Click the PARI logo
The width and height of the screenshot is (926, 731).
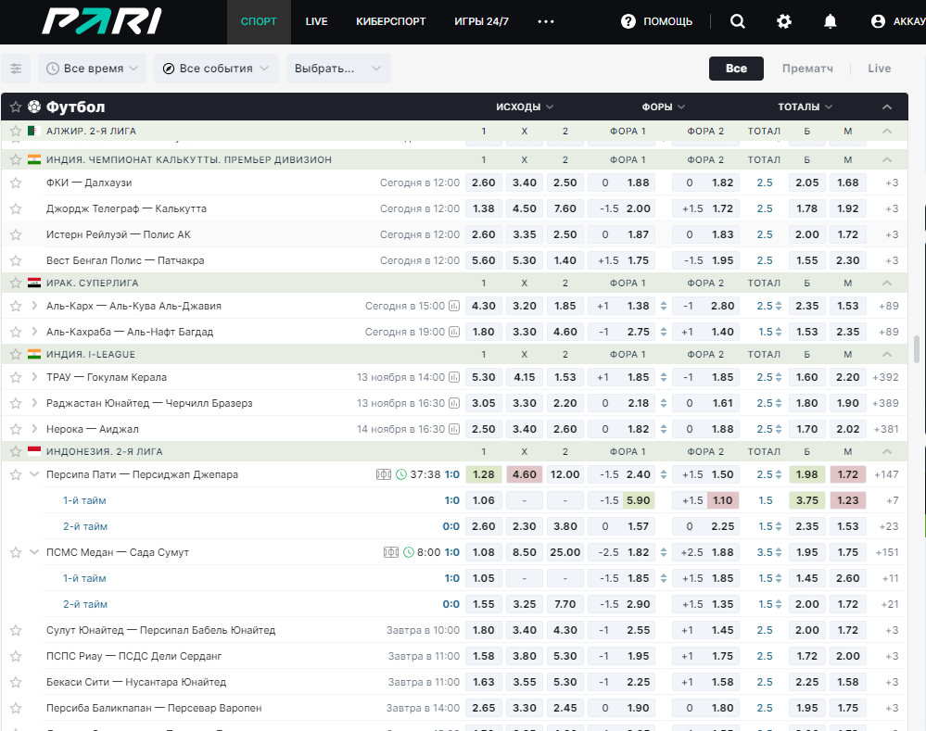[102, 21]
